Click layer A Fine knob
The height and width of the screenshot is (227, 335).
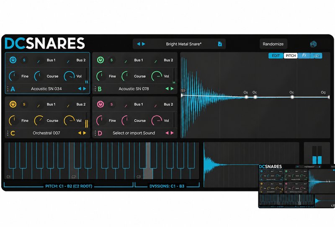[14, 76]
